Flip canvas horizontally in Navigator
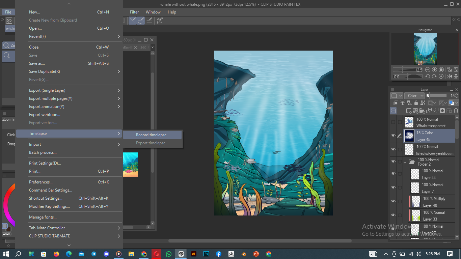461x259 pixels. click(449, 76)
